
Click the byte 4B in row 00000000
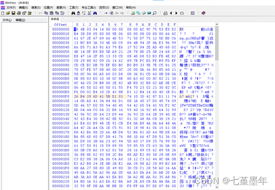pos(82,29)
